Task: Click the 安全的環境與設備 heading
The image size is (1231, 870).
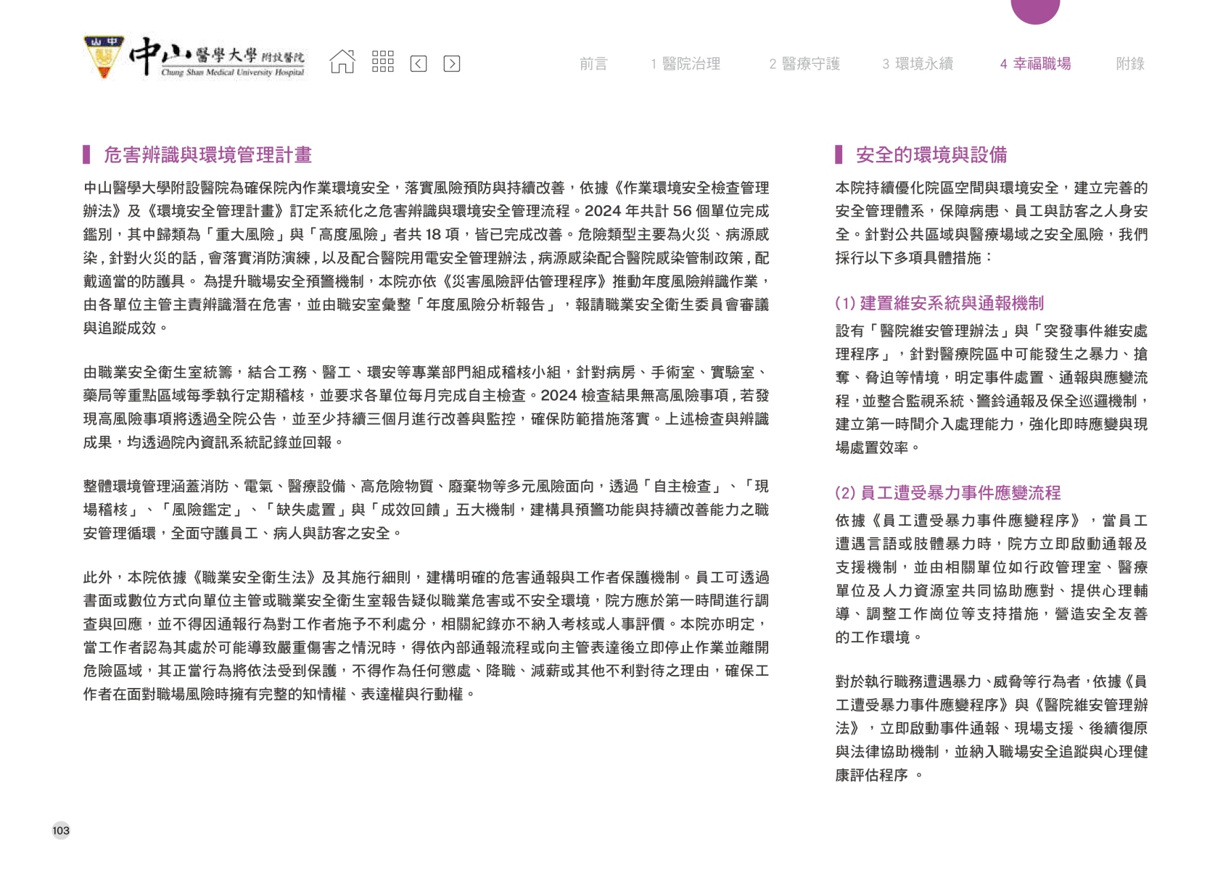Action: [931, 154]
